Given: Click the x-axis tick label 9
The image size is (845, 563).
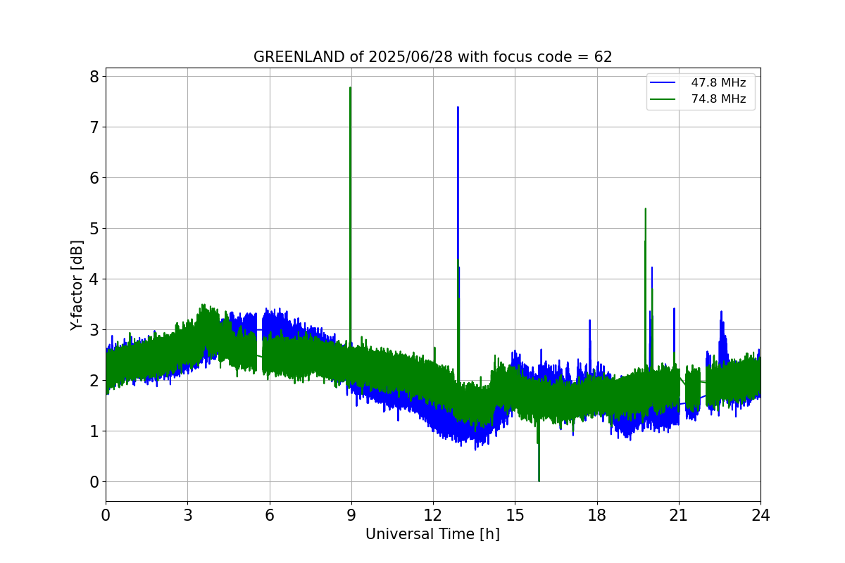Looking at the screenshot, I should pyautogui.click(x=351, y=515).
